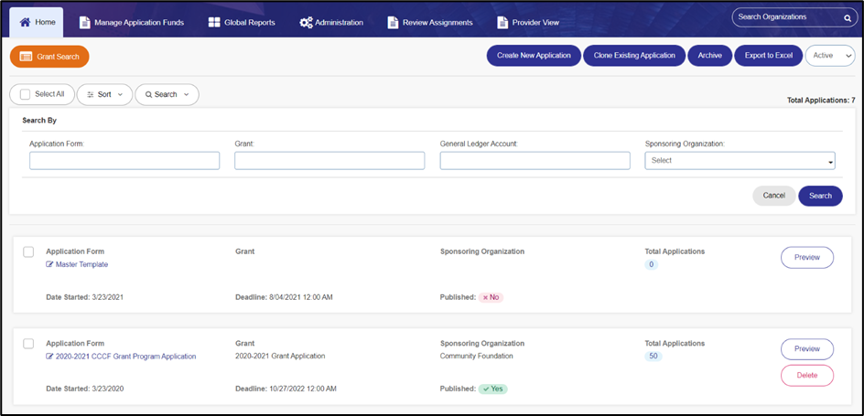This screenshot has width=864, height=416.
Task: Click into the General Ledger Account field
Action: pos(535,161)
